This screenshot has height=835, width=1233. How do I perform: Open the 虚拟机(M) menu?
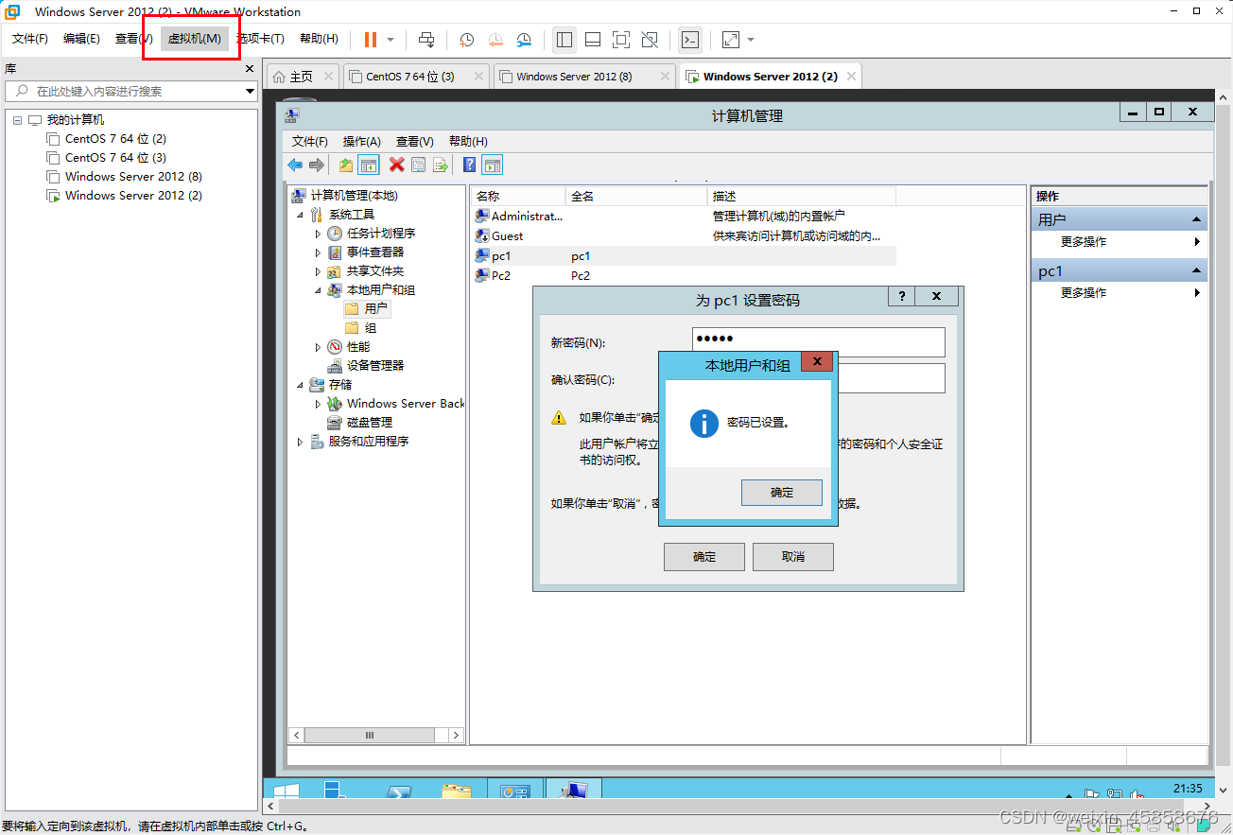tap(194, 39)
